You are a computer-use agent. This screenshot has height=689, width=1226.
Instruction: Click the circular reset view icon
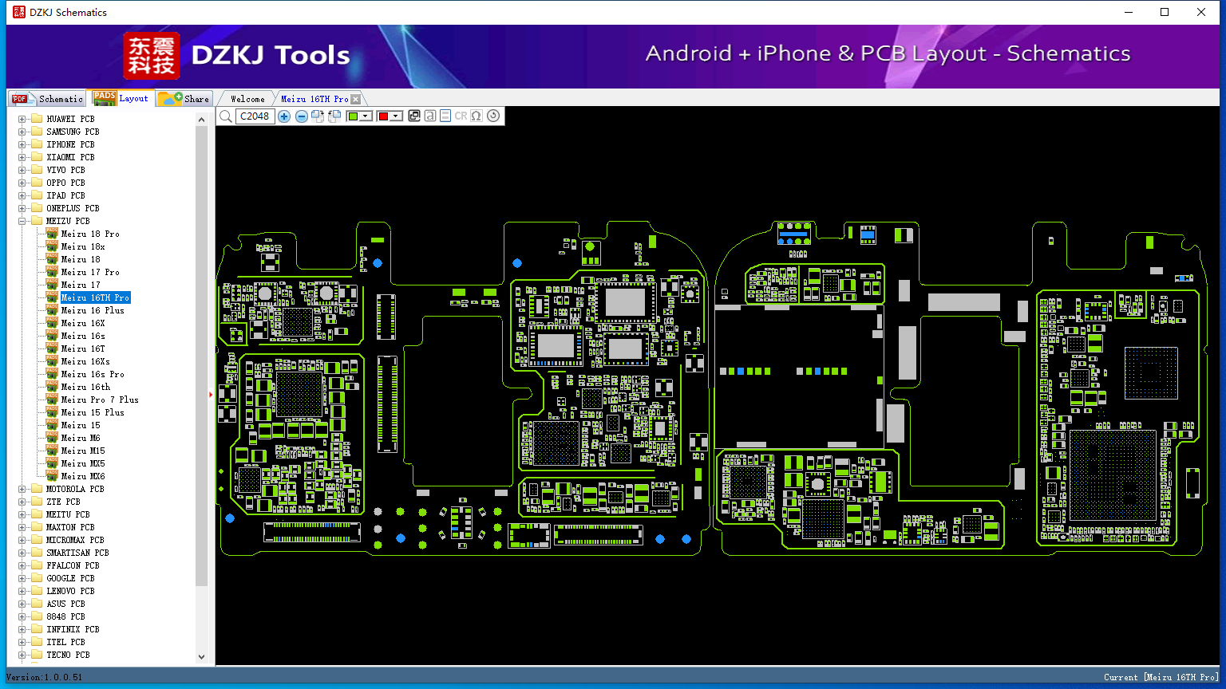pyautogui.click(x=493, y=116)
